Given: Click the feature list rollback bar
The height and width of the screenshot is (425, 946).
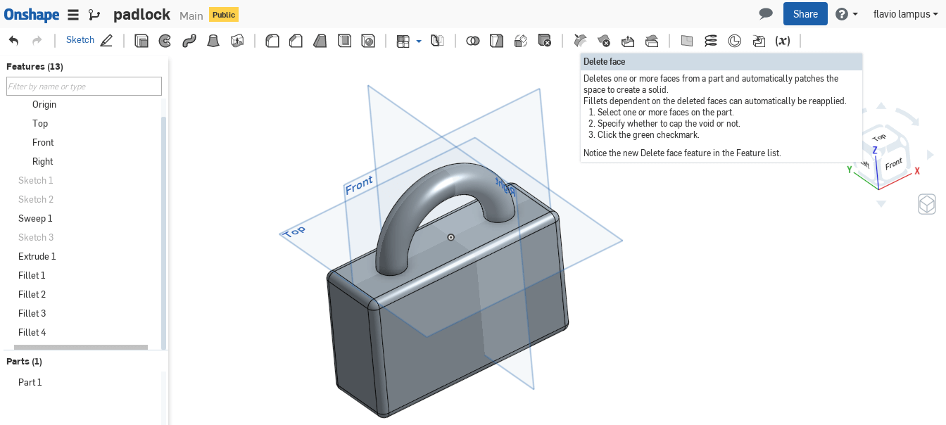Looking at the screenshot, I should [x=81, y=347].
